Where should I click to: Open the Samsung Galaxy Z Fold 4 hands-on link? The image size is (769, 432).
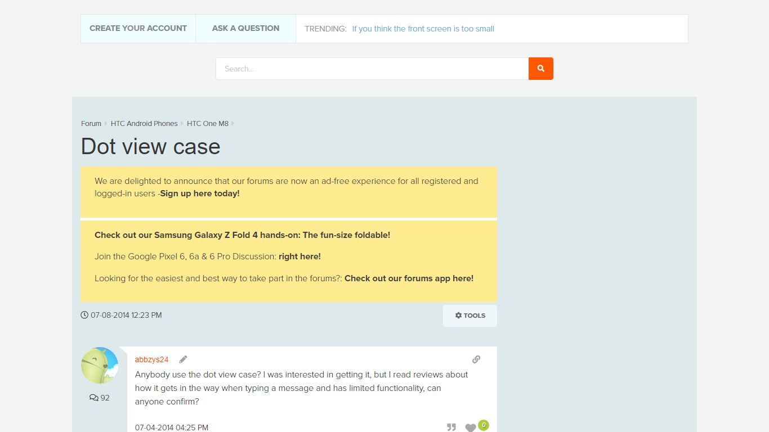click(x=242, y=235)
